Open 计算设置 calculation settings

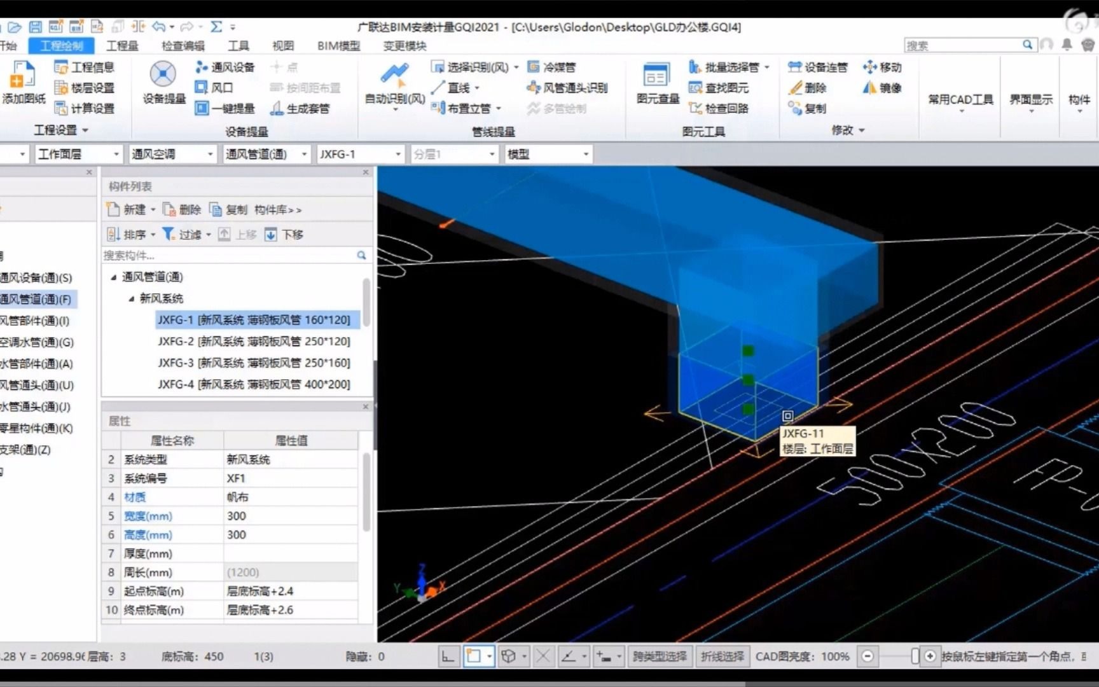pyautogui.click(x=85, y=108)
